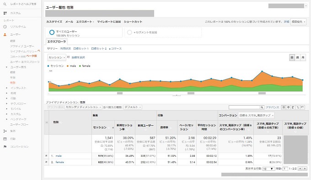Open the Secondary dimension dropdown

(84, 107)
